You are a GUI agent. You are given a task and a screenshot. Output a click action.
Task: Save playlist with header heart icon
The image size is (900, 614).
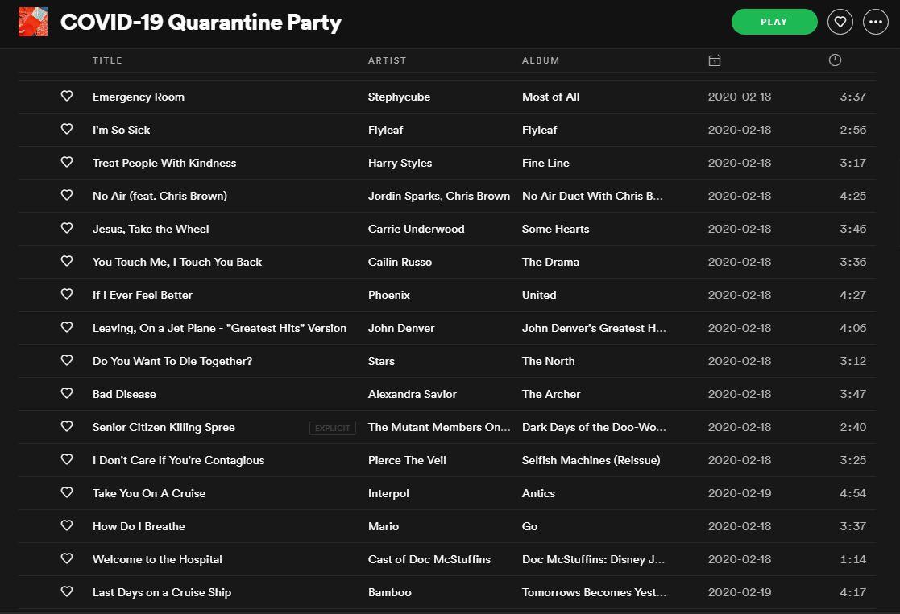840,22
